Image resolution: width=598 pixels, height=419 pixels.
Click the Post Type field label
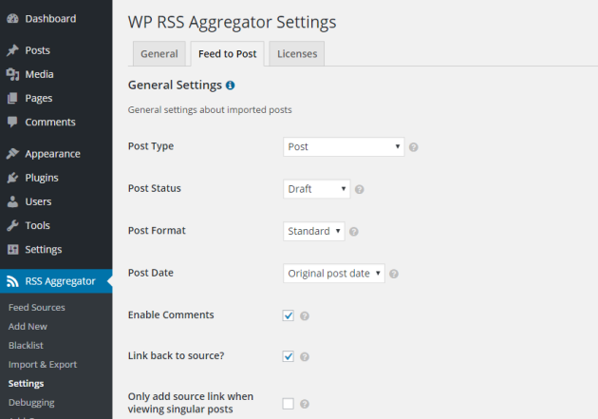[x=151, y=146]
